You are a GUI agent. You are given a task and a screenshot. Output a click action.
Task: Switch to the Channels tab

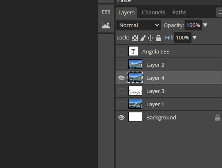[x=153, y=12]
